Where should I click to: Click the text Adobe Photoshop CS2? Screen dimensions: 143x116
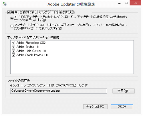[x=31, y=43]
